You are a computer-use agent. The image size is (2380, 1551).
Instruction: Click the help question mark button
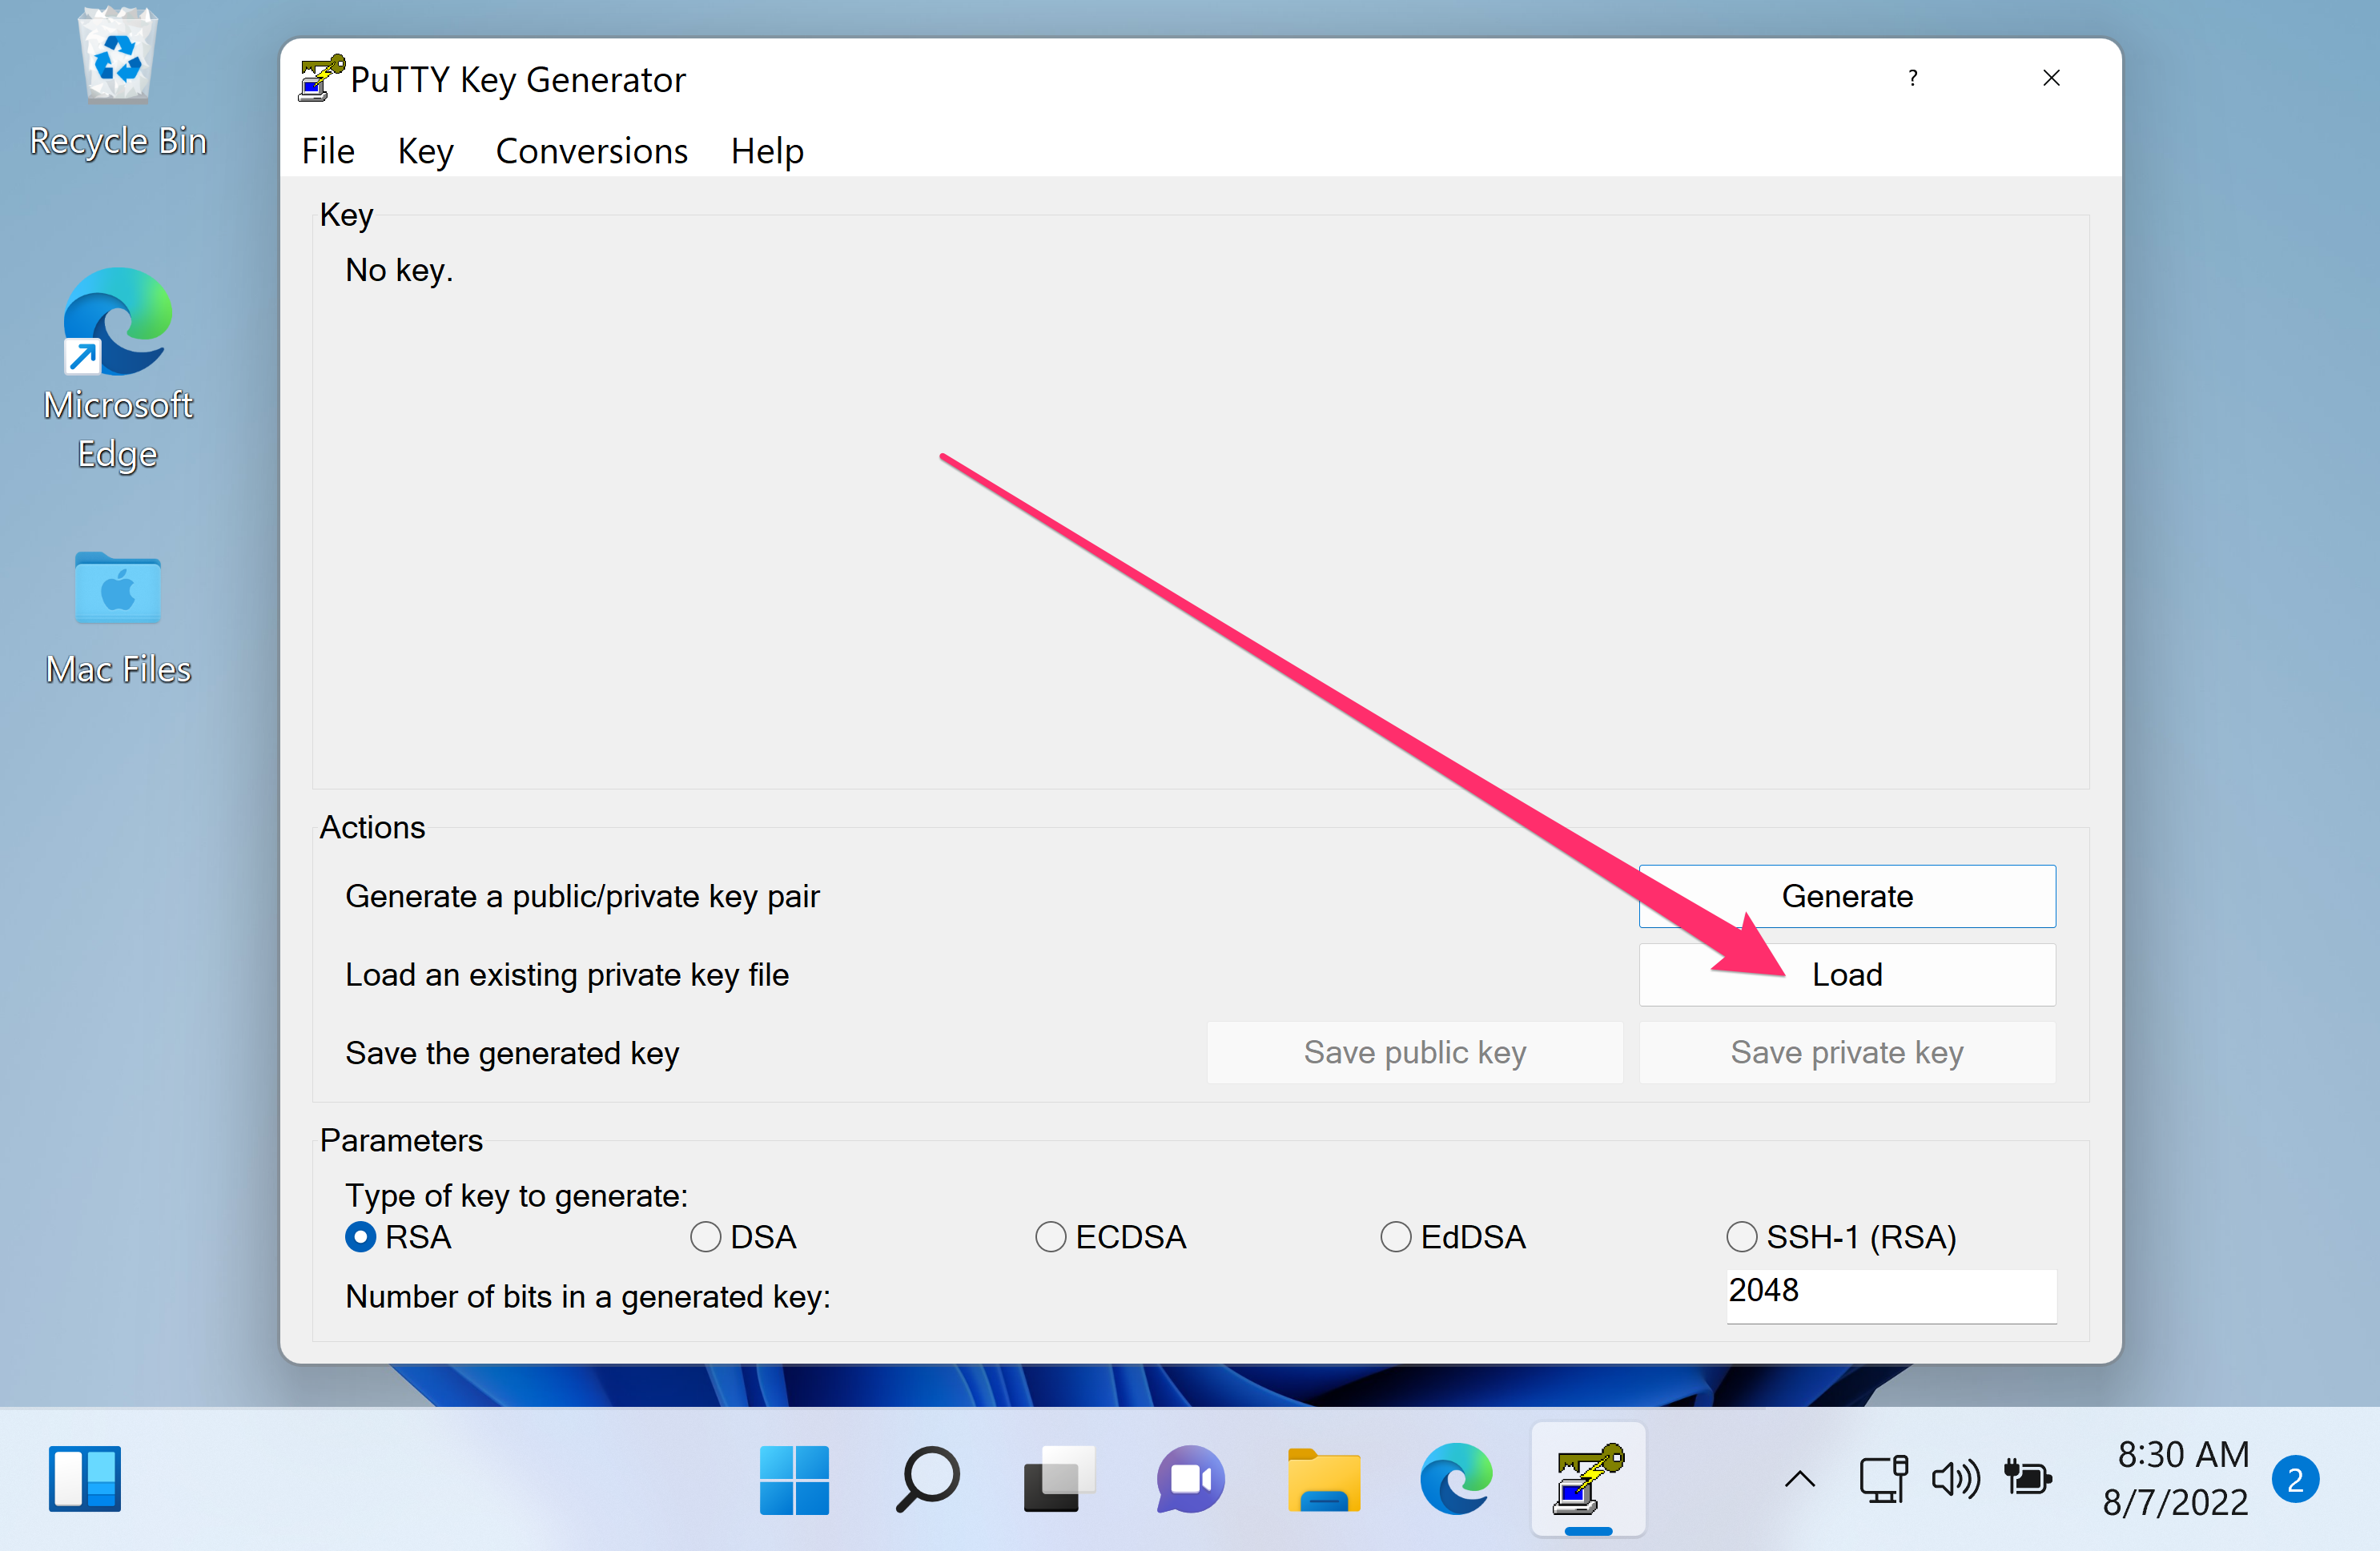coord(1912,78)
